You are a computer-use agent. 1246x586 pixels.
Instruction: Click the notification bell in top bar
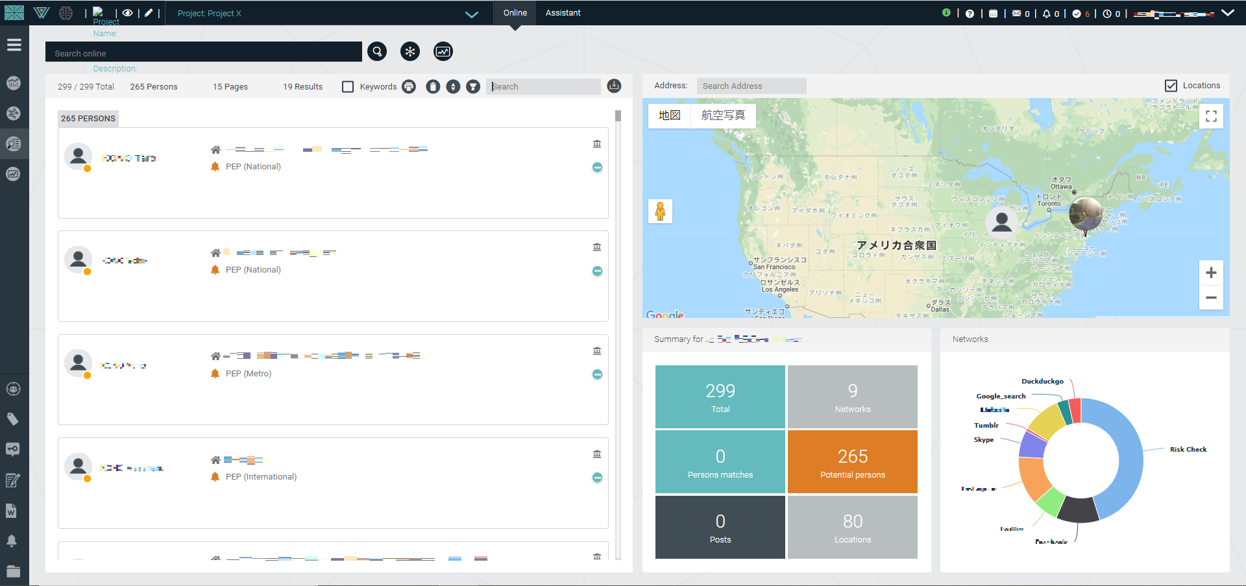tap(1046, 14)
